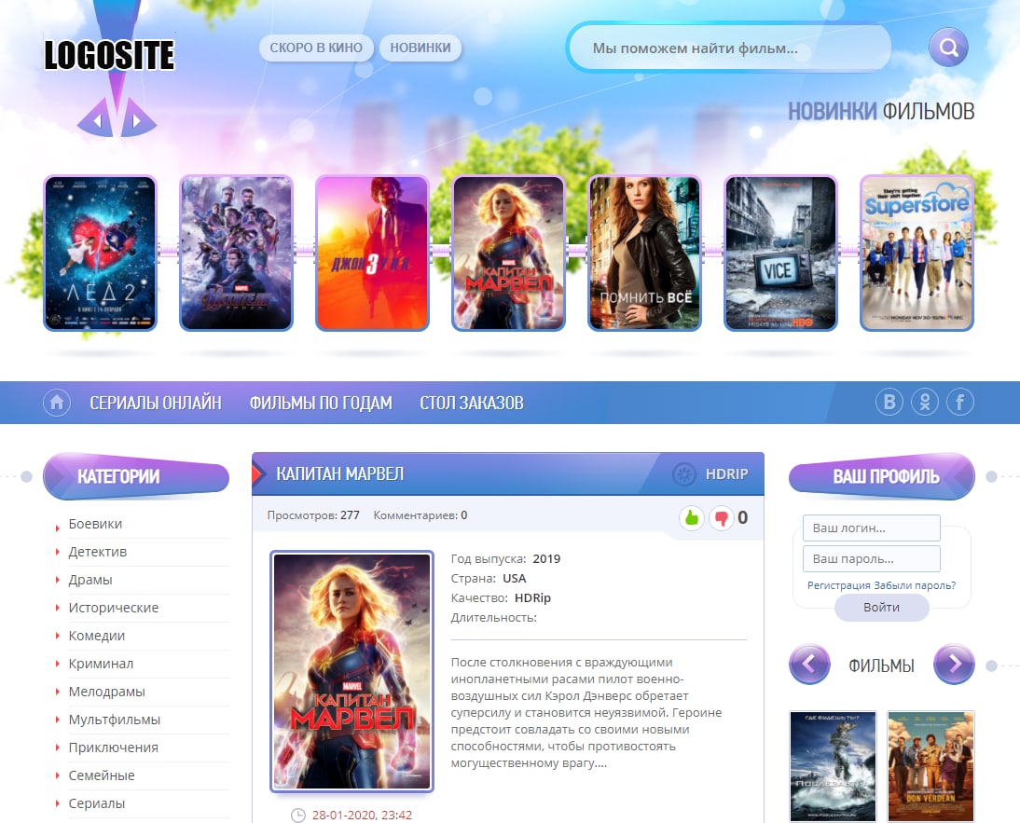Click the green thumbs-up like icon
The width and height of the screenshot is (1020, 823).
(692, 517)
